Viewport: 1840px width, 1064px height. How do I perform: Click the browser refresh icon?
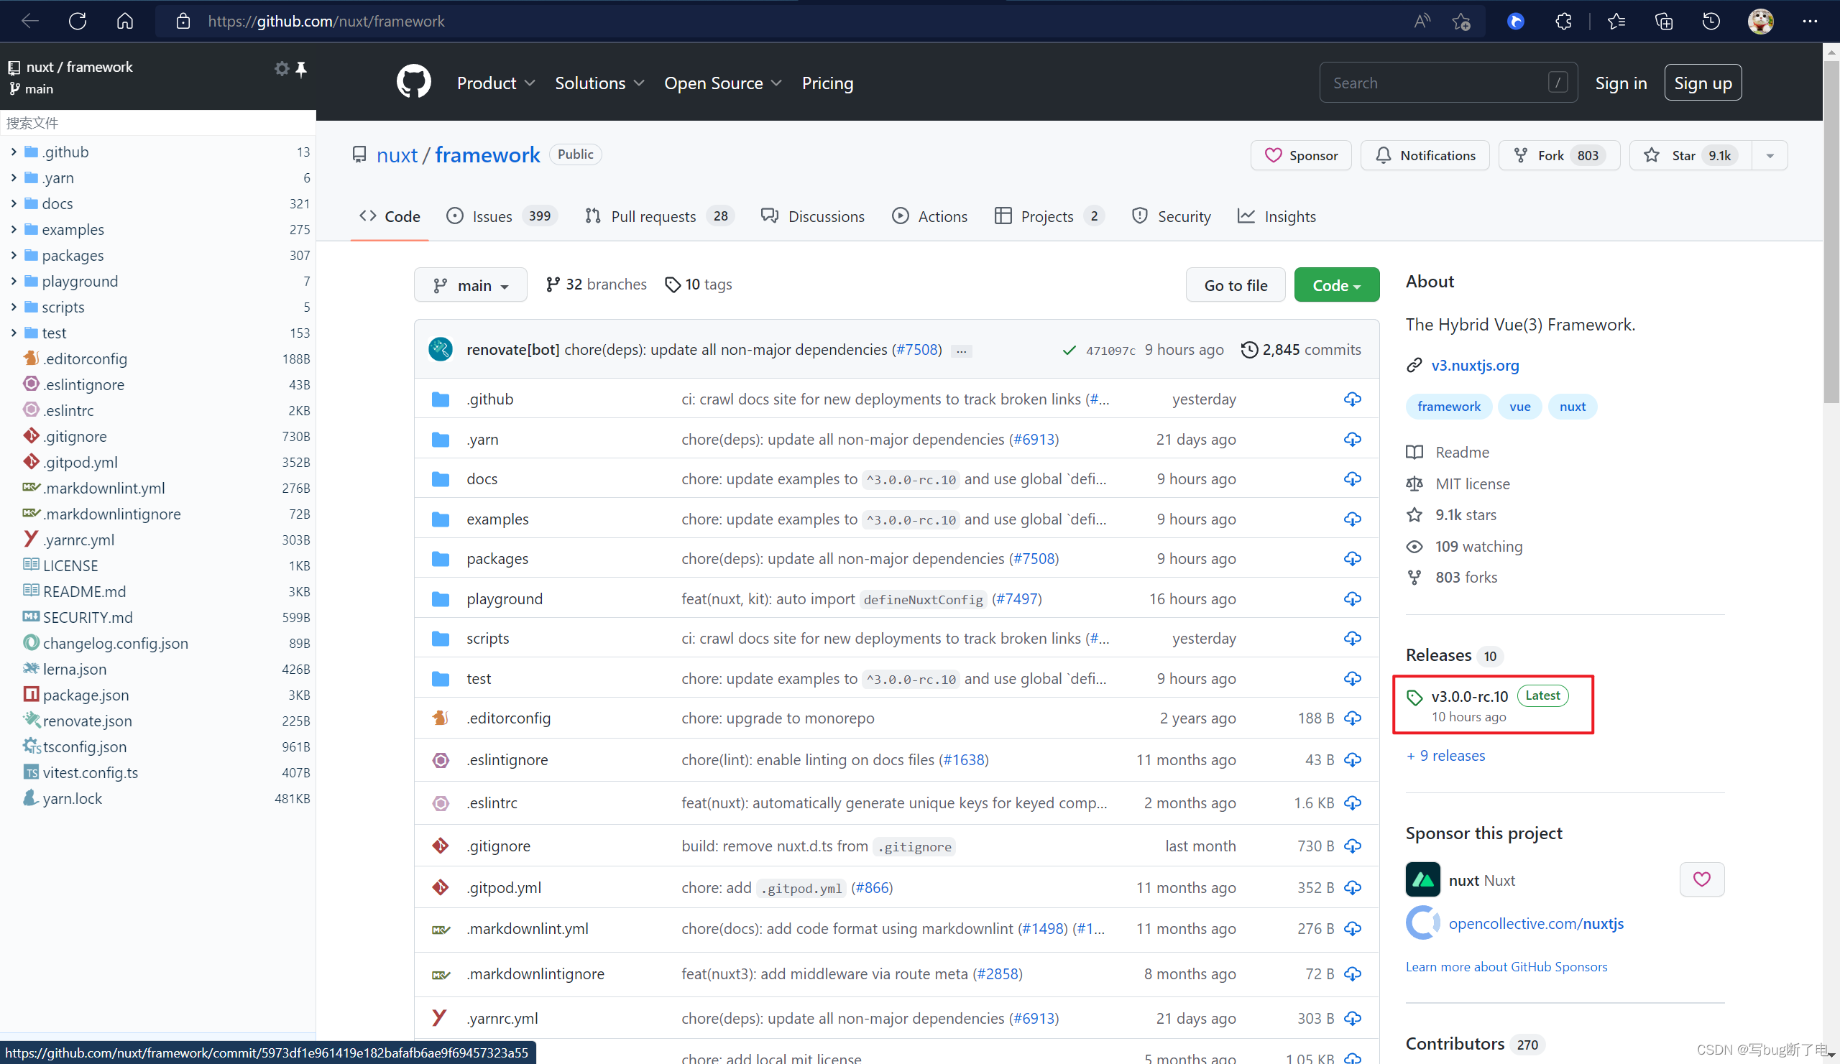78,21
